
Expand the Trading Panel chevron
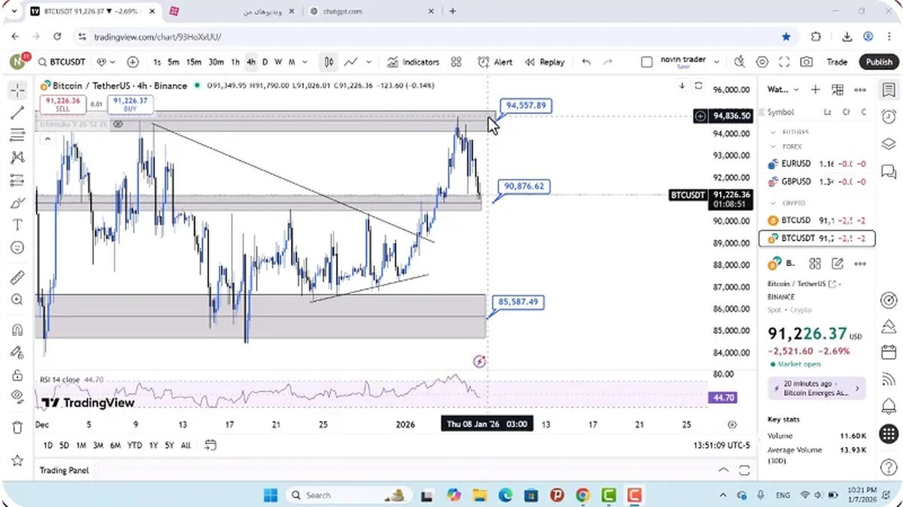(723, 470)
